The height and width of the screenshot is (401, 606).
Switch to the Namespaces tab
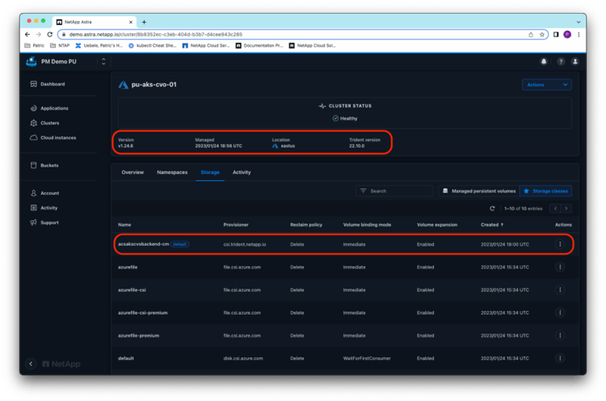tap(171, 172)
